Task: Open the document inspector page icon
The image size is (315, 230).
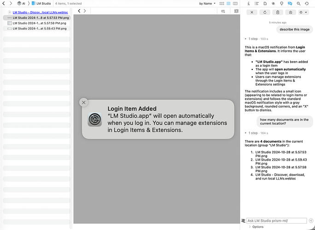Action: pos(265,3)
